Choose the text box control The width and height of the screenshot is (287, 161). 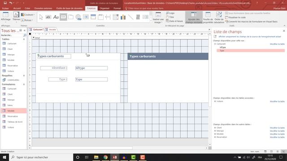pyautogui.click(x=48, y=17)
